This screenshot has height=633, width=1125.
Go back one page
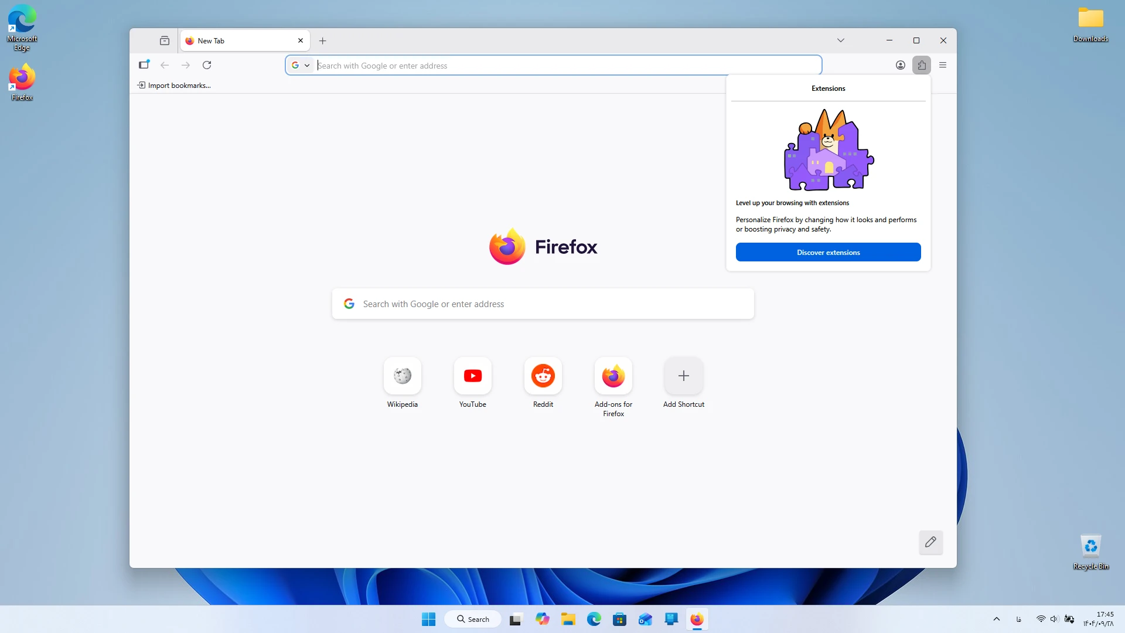[165, 65]
